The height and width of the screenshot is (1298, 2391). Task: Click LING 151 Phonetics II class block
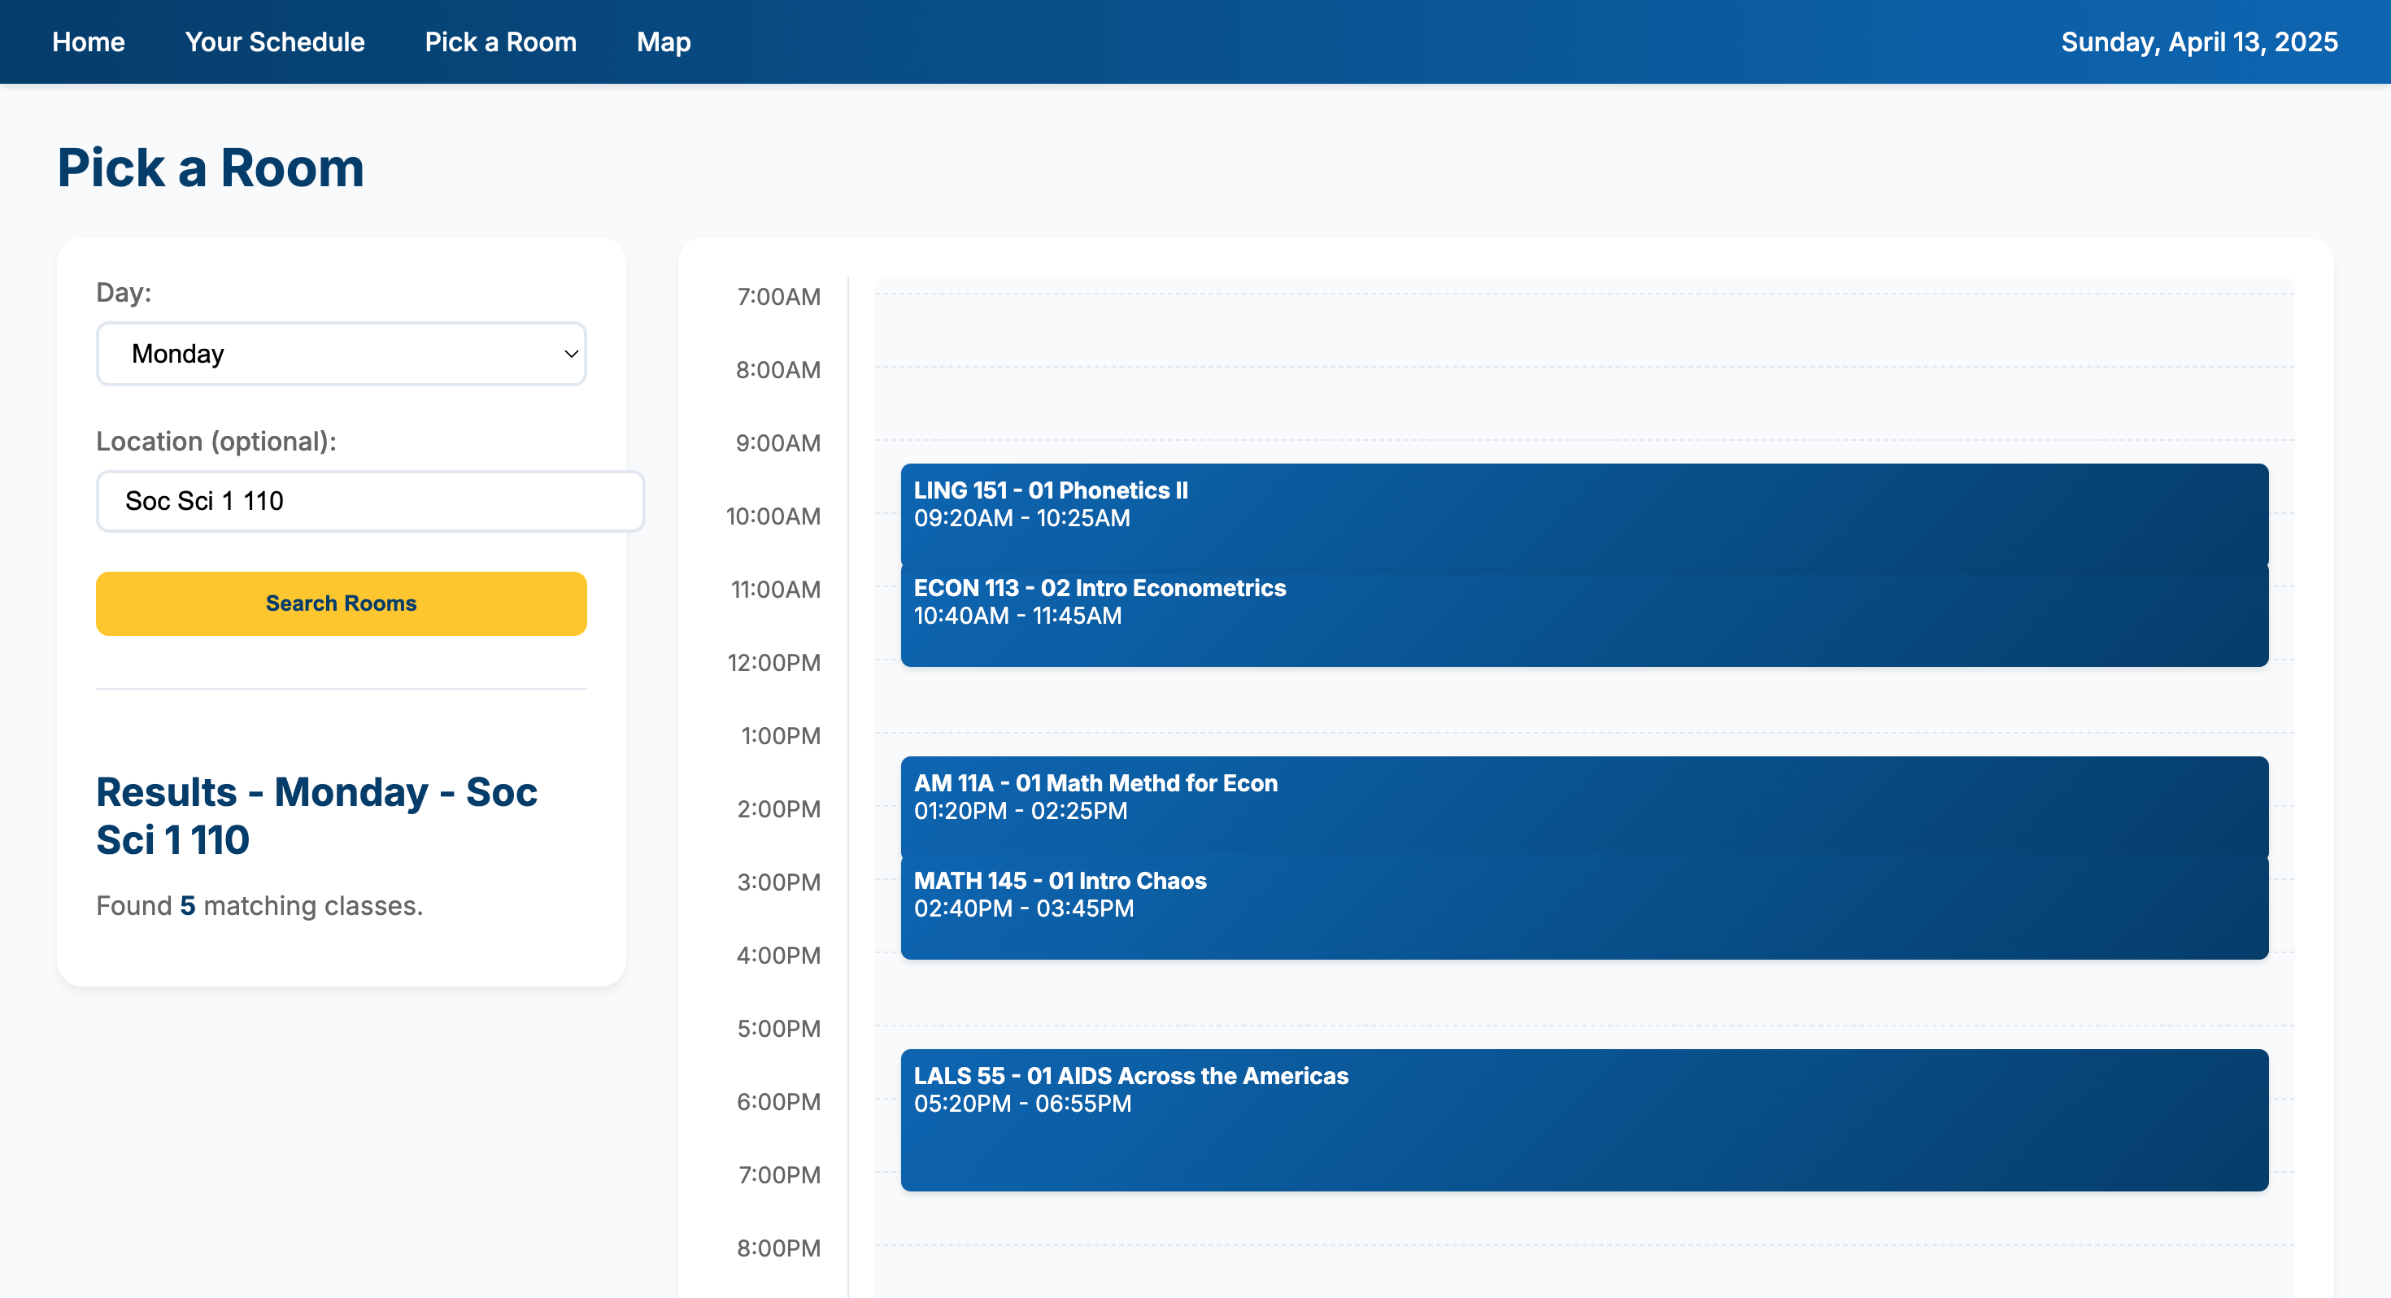pos(1583,512)
